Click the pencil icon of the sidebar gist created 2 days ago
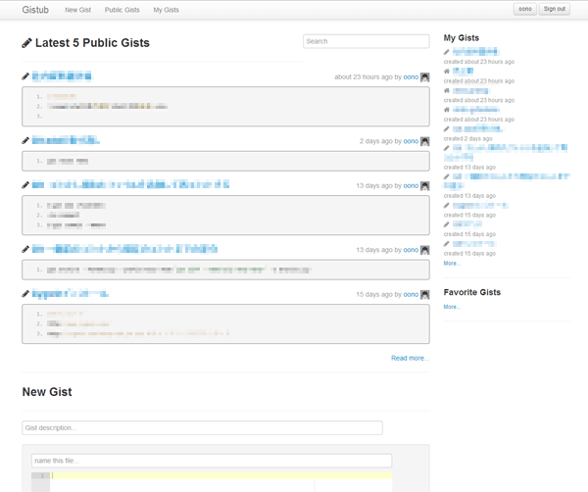Screen dimensions: 588x492 [x=447, y=128]
